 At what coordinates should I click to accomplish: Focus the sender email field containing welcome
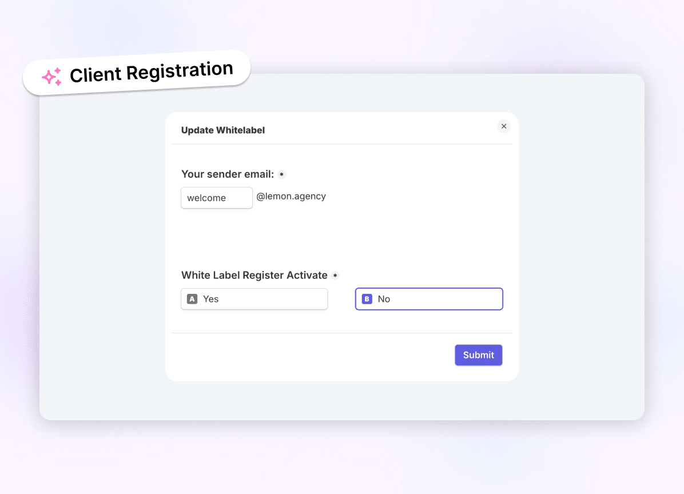pos(217,198)
